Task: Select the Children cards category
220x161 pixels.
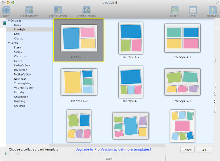Action: pyautogui.click(x=20, y=106)
